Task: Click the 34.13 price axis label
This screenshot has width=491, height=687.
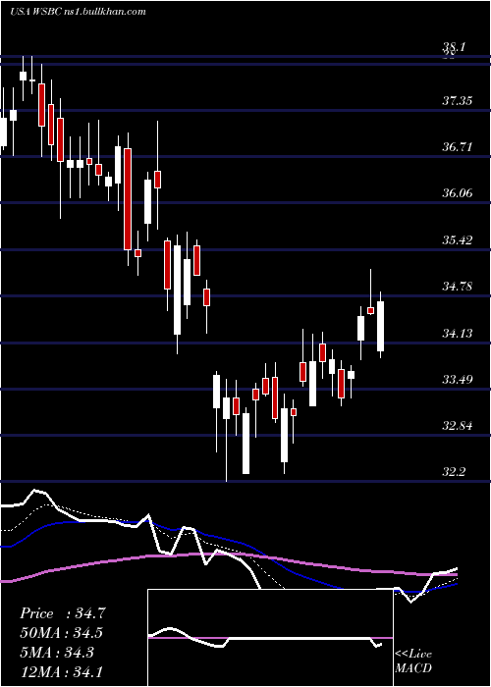Action: [x=458, y=334]
